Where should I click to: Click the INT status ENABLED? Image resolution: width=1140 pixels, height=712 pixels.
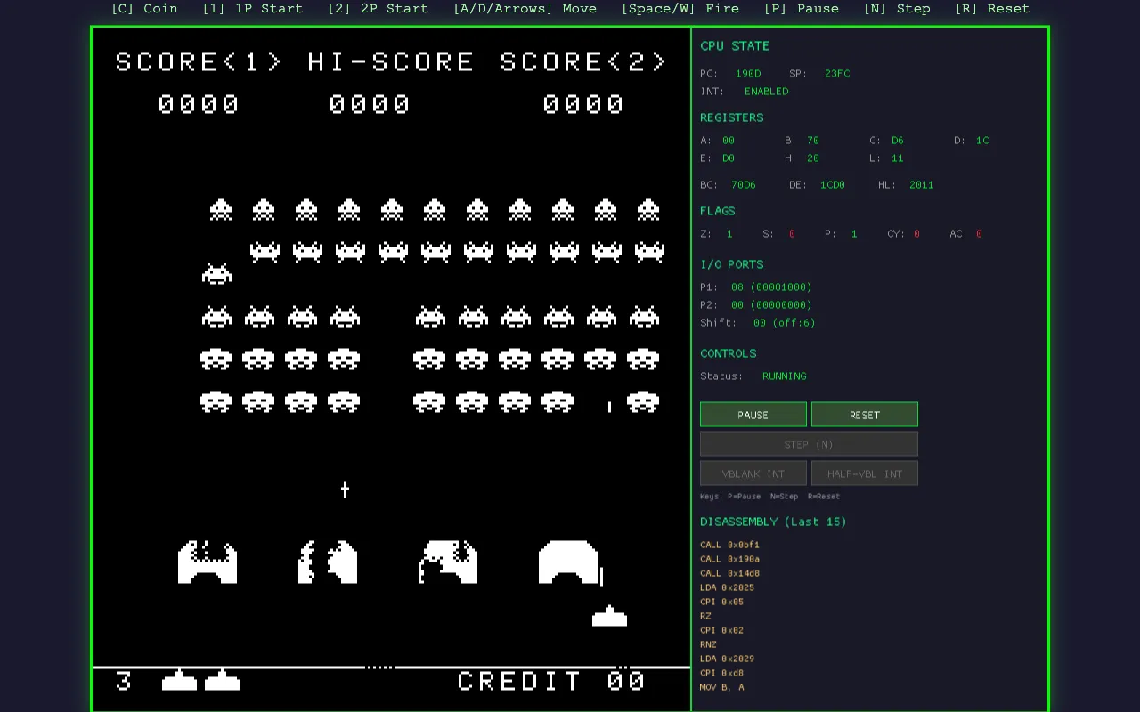(766, 91)
